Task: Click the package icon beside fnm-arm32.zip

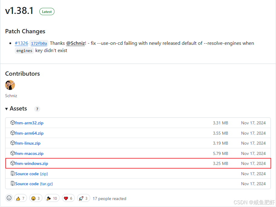Action: [x=12, y=123]
